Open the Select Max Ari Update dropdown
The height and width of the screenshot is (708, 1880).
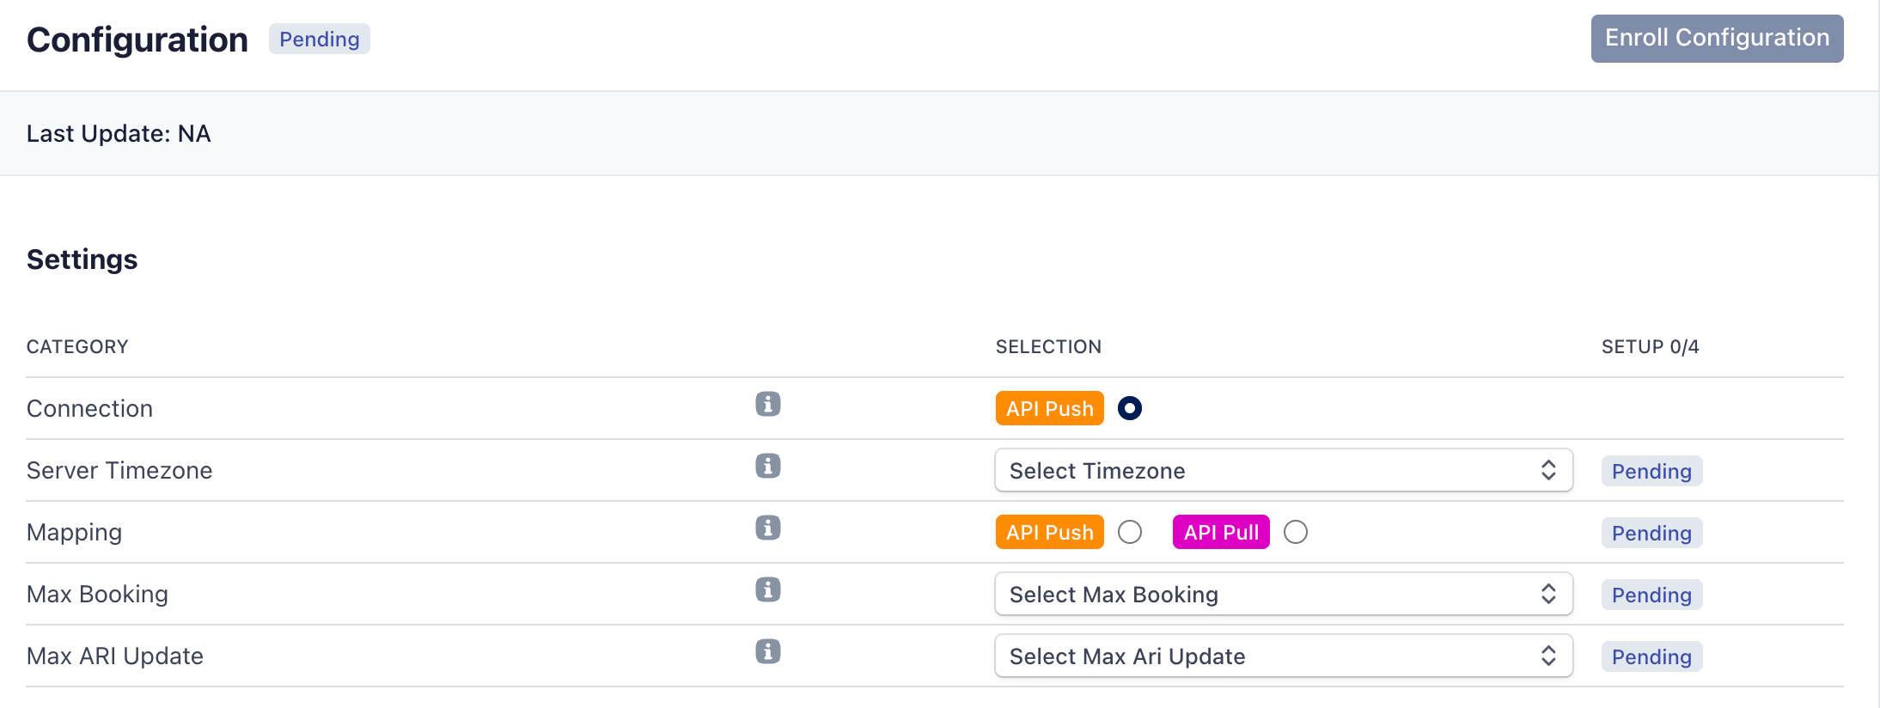click(x=1283, y=656)
